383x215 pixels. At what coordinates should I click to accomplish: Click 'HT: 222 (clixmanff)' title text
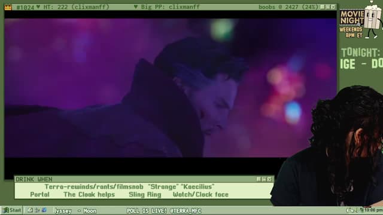pos(77,7)
